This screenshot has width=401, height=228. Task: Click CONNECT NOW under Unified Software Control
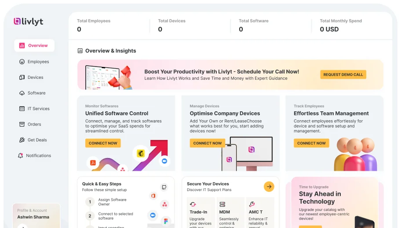pos(103,143)
